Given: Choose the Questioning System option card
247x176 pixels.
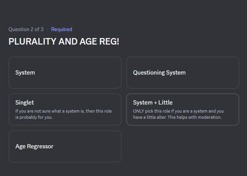Looking at the screenshot, I should coord(183,73).
